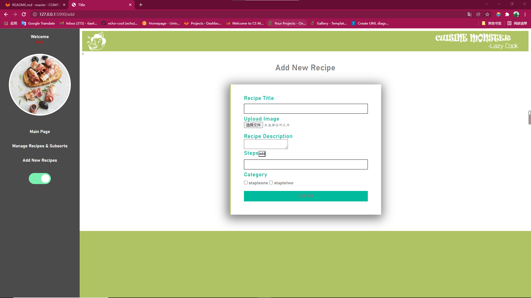The image size is (531, 298).
Task: Check the stapleone category checkbox
Action: tap(246, 183)
